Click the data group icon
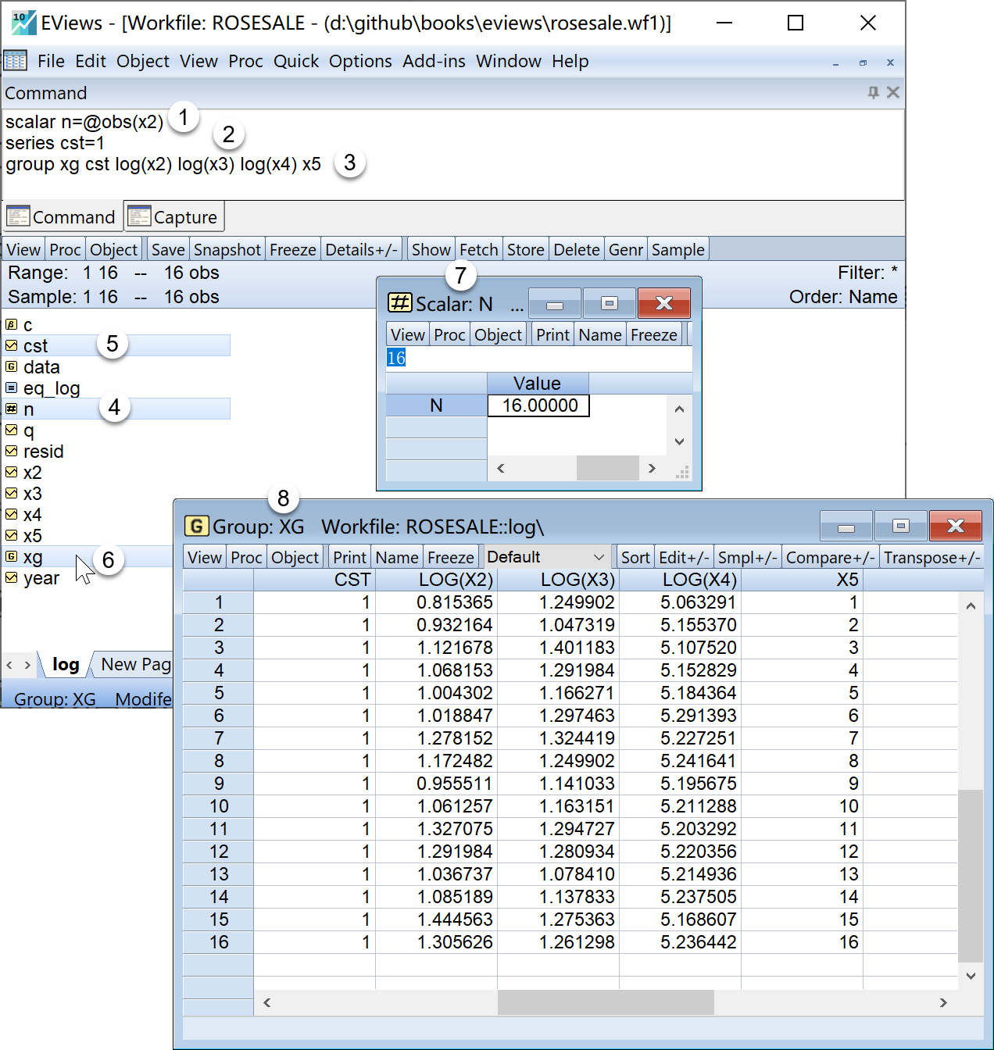The height and width of the screenshot is (1050, 994). point(11,366)
